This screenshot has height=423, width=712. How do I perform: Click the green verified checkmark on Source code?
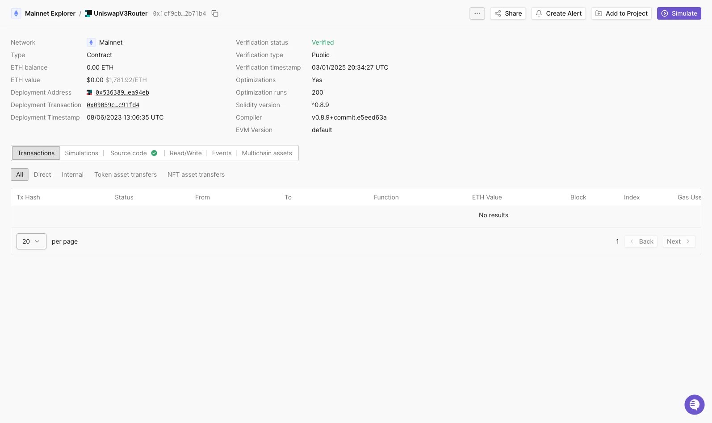154,153
